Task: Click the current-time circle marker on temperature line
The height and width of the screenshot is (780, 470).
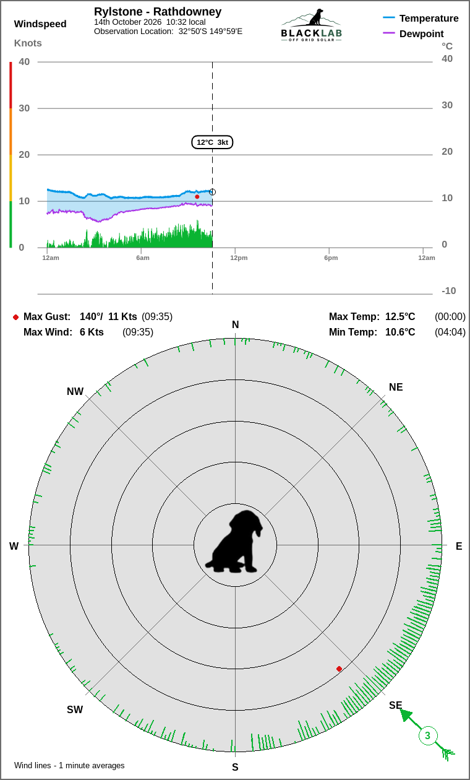Action: 212,192
